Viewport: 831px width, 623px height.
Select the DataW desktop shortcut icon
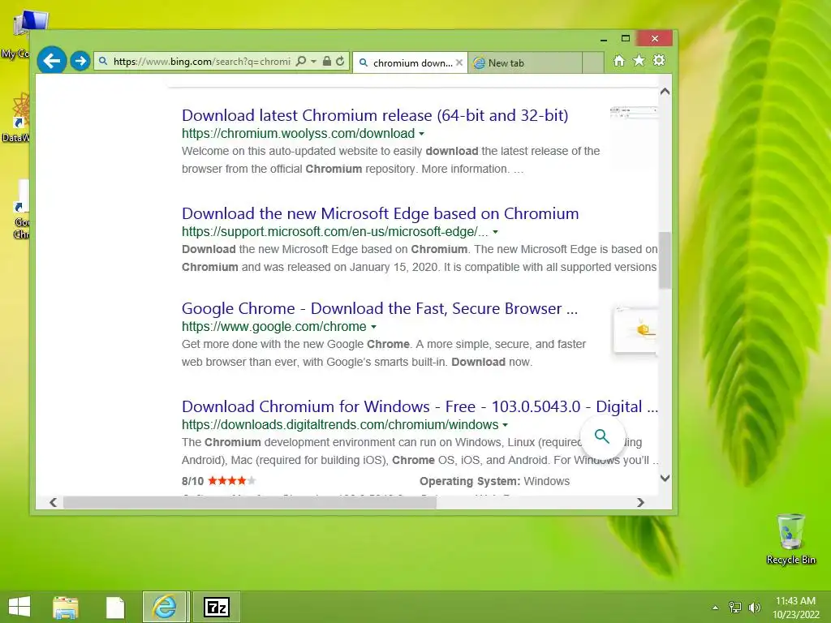16,117
